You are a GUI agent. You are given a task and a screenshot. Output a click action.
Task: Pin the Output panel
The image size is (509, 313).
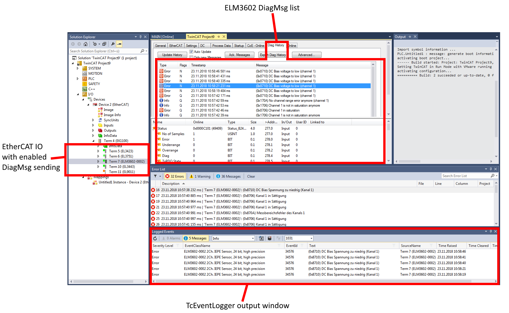click(x=410, y=37)
